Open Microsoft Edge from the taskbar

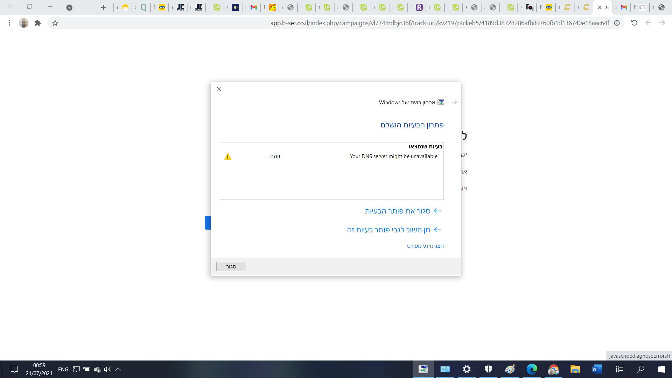coord(532,369)
